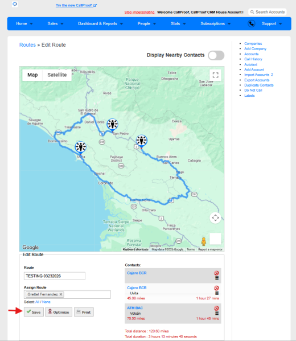Click contact marker near Uvita
This screenshot has width=296, height=341.
pos(81,147)
